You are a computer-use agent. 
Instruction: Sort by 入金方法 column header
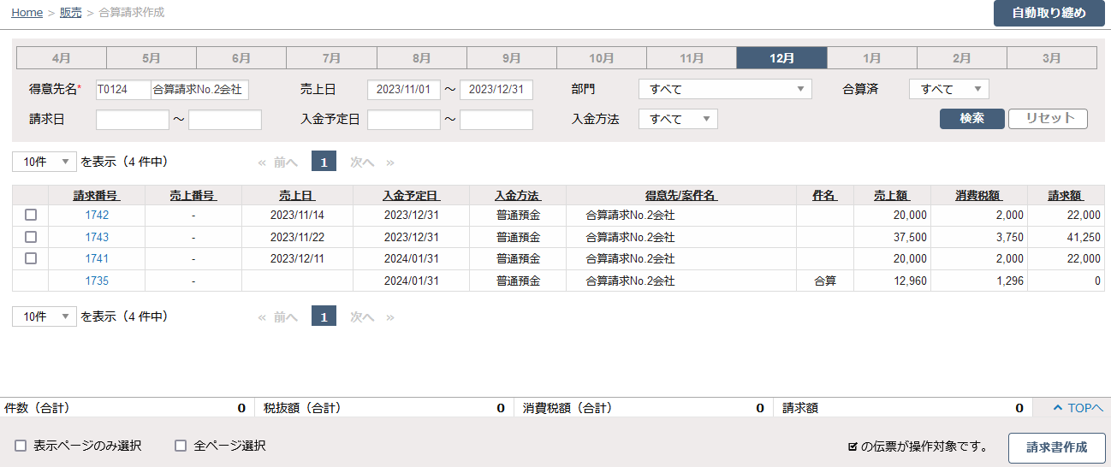(518, 196)
